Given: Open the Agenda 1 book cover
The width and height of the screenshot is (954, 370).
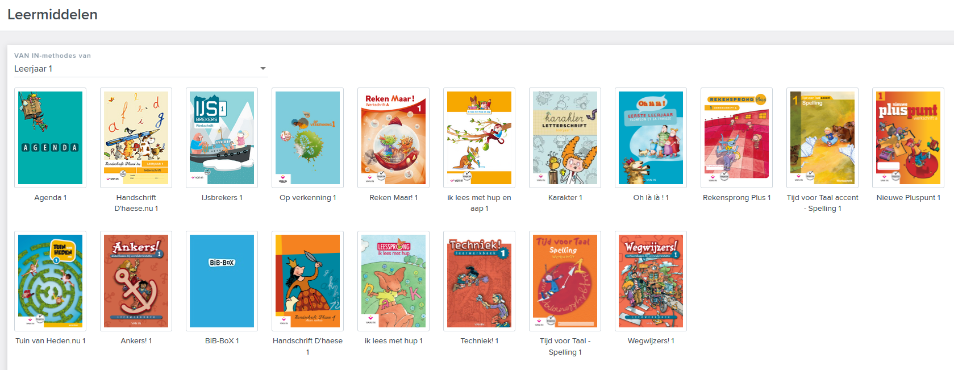Looking at the screenshot, I should tap(50, 138).
